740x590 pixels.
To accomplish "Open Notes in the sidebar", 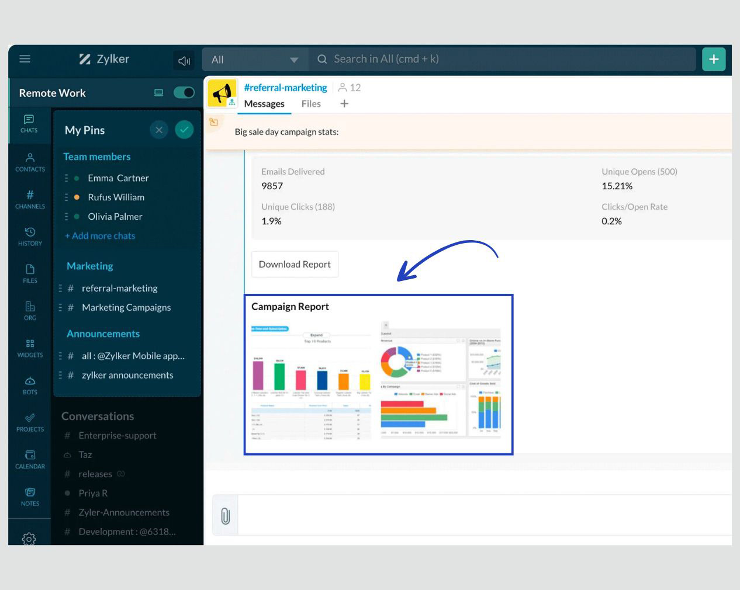I will [x=30, y=497].
